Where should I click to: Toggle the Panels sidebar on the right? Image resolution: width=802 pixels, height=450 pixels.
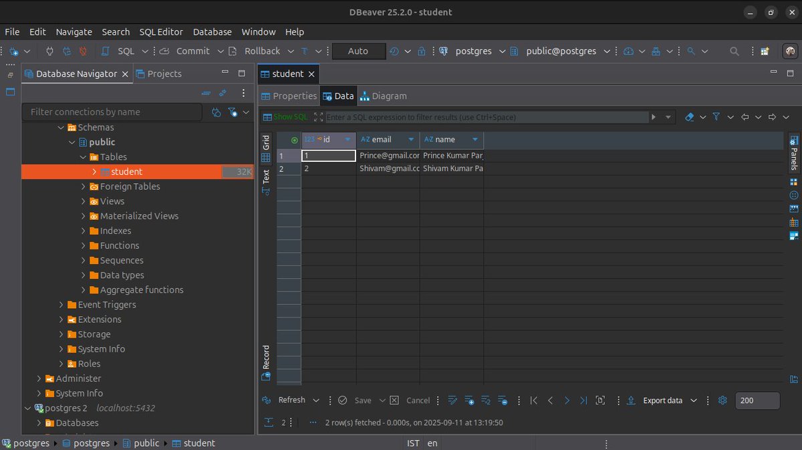(794, 152)
